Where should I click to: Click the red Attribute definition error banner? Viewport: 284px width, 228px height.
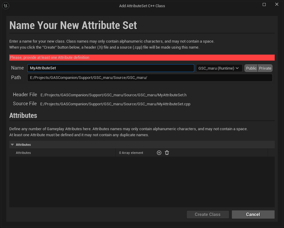point(142,57)
